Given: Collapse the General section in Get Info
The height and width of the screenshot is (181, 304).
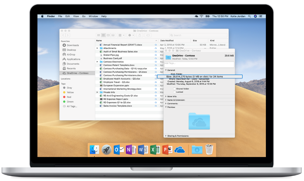Looking at the screenshot, I should tap(166, 70).
